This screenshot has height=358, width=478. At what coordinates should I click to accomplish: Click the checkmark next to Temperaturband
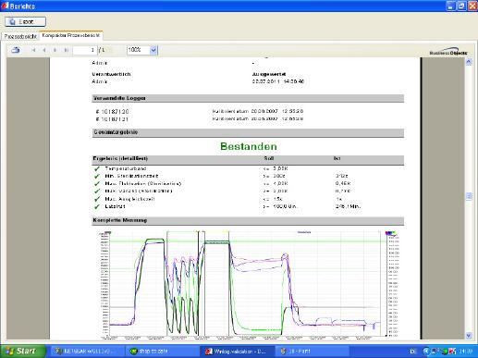click(97, 168)
